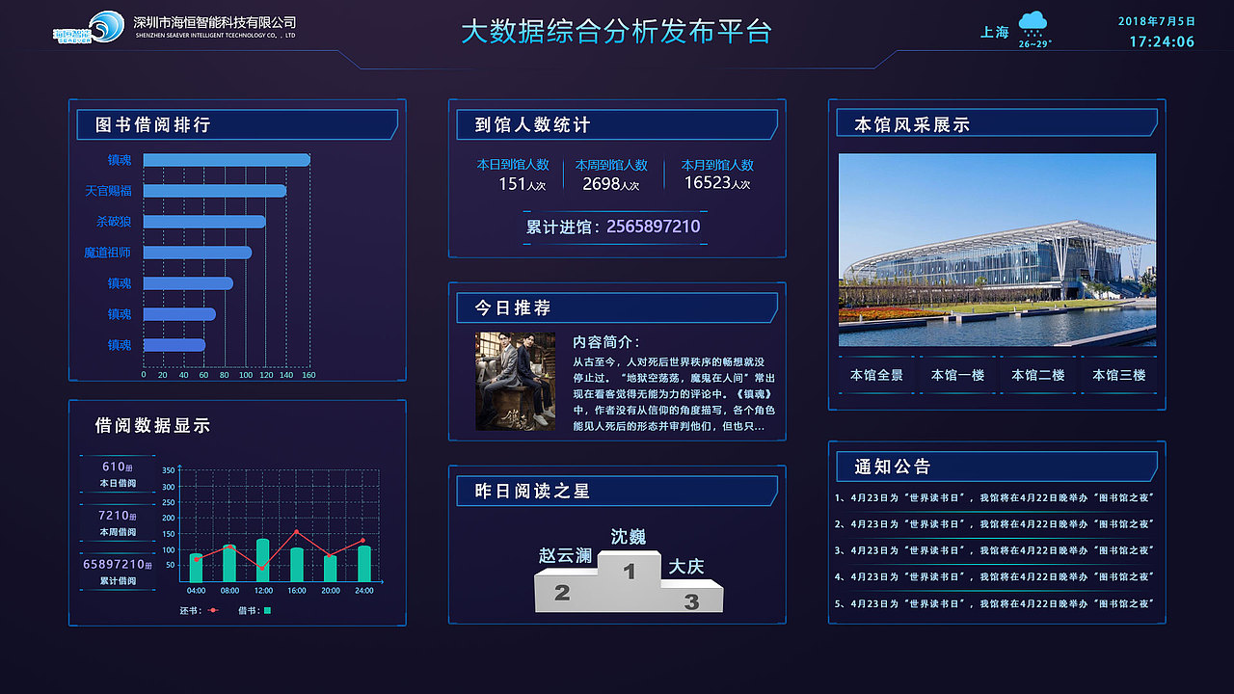Click the 本周到馆人数 label
This screenshot has width=1234, height=694.
tap(611, 165)
